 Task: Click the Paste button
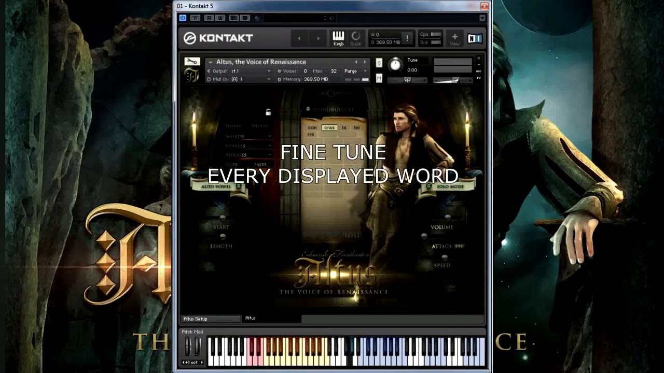(260, 164)
